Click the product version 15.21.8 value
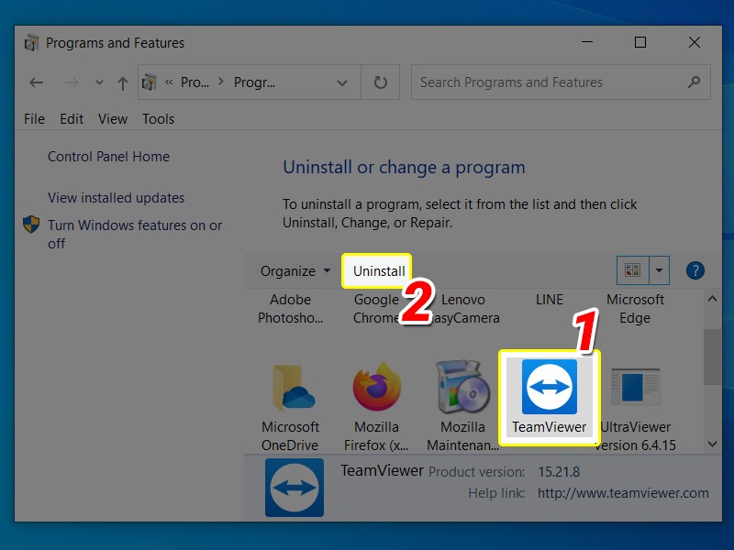734x550 pixels. tap(559, 471)
